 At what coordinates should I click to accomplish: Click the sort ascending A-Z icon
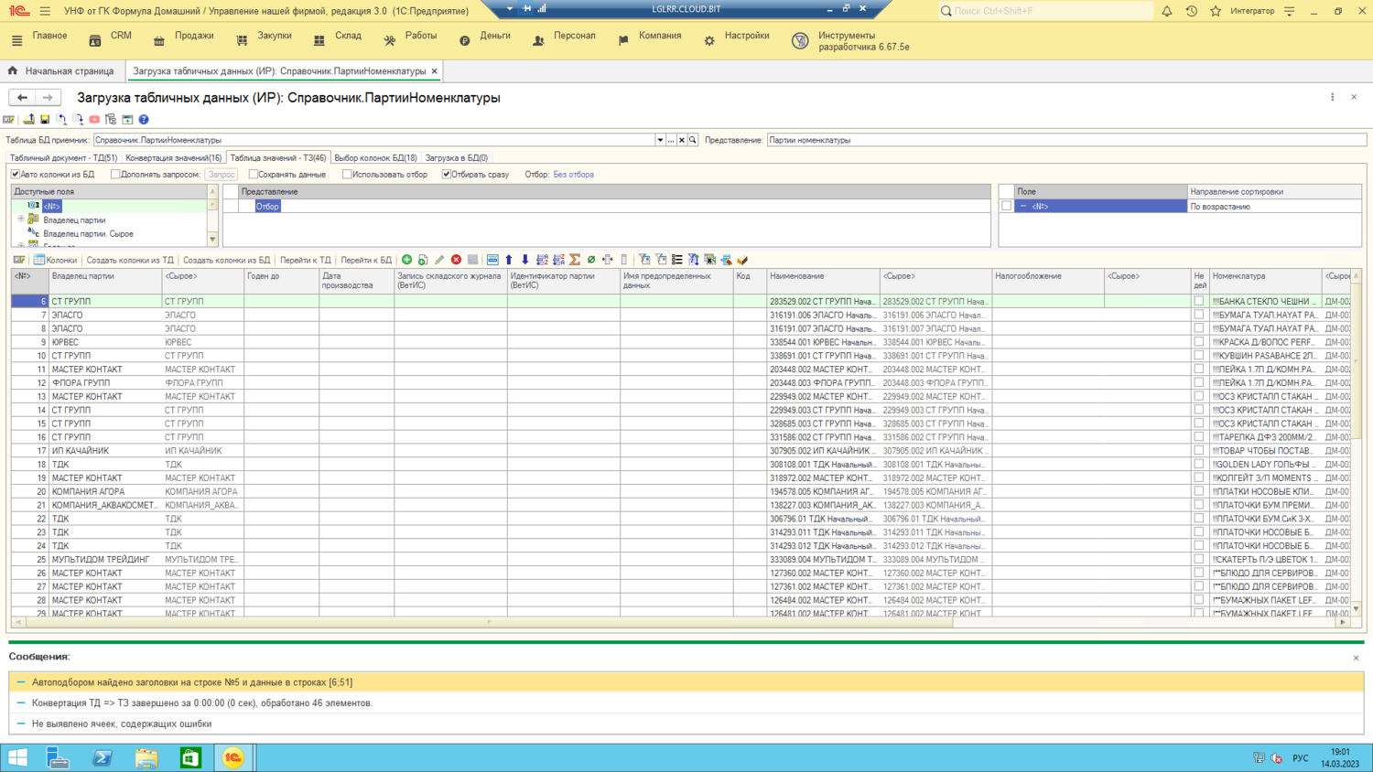coord(542,260)
